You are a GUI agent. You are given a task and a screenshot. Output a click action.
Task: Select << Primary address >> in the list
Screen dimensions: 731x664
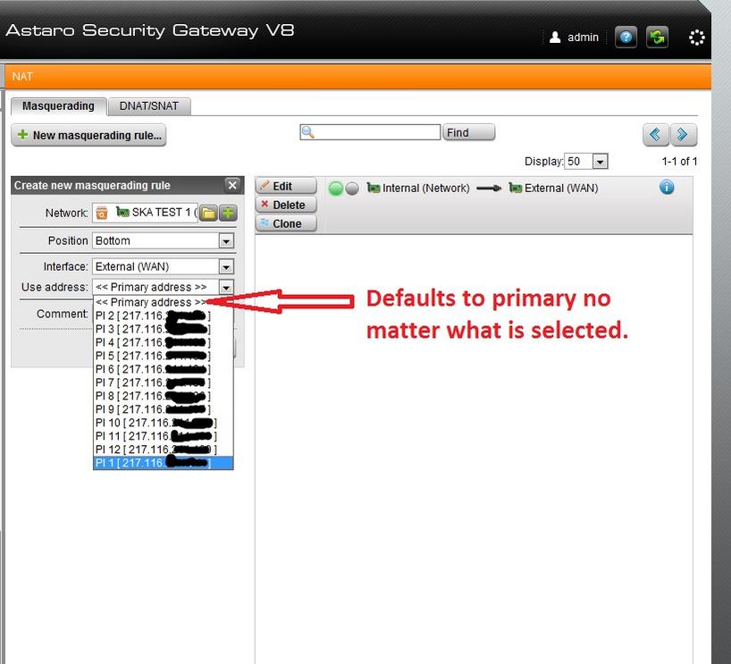click(164, 302)
